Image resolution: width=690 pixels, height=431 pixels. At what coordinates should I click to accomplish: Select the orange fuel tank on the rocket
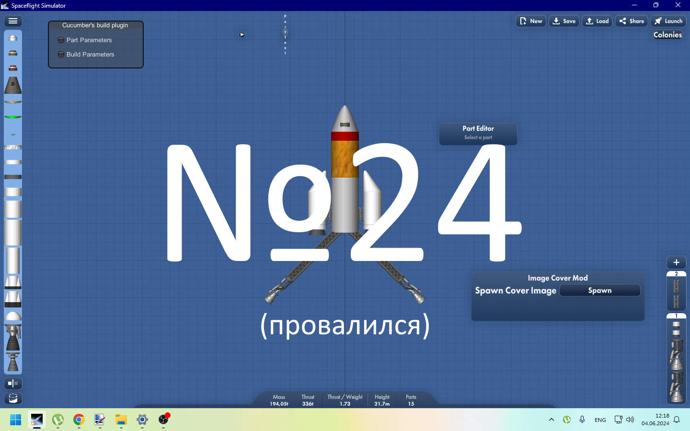[345, 159]
